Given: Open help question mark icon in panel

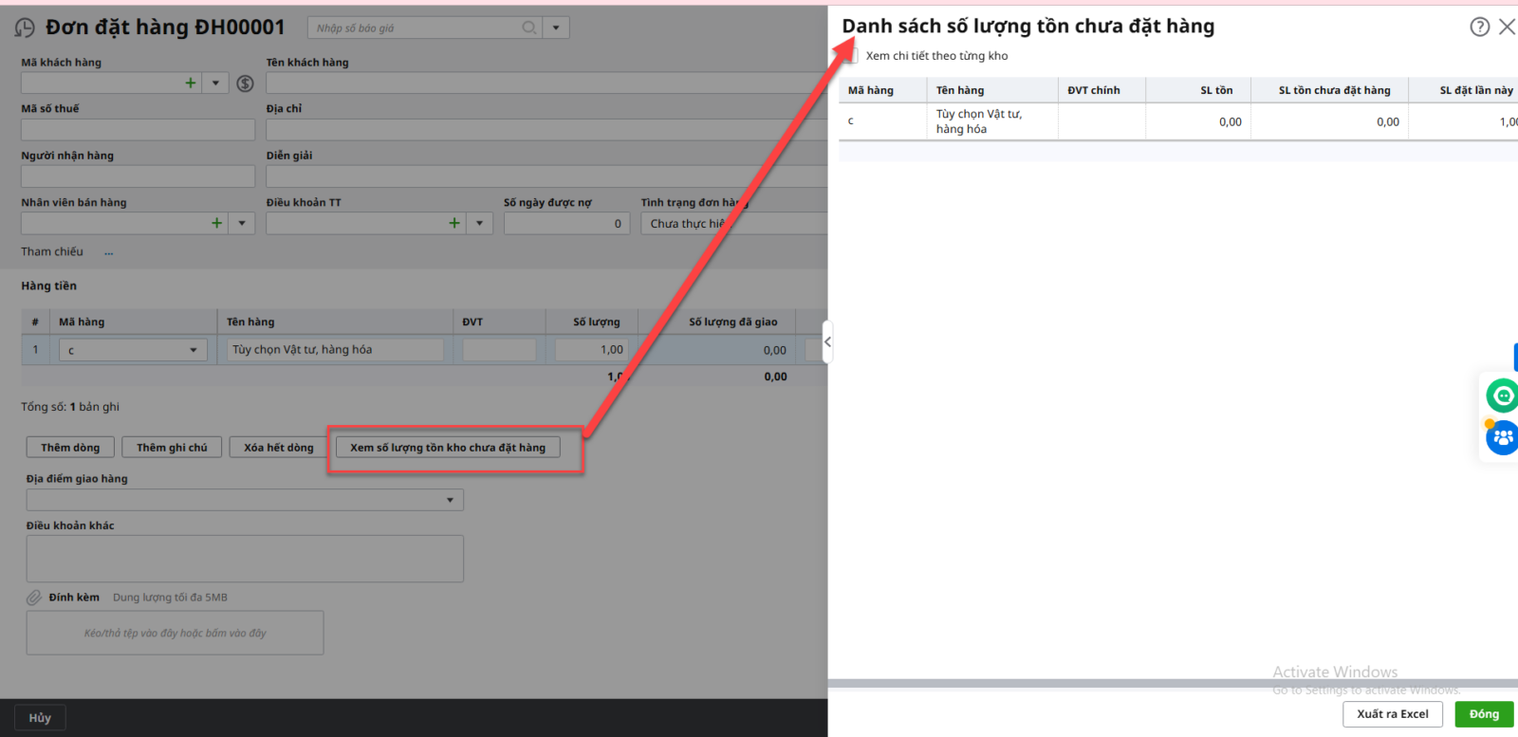Looking at the screenshot, I should click(x=1479, y=27).
